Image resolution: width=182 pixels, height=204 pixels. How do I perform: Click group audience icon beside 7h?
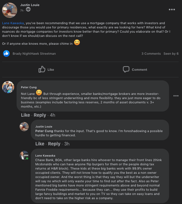pos(28,10)
